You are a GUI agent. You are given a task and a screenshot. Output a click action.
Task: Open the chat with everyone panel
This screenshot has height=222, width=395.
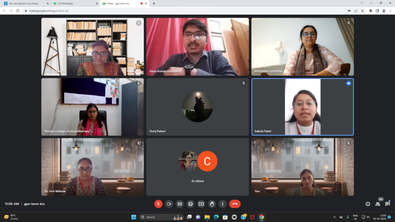click(x=388, y=204)
